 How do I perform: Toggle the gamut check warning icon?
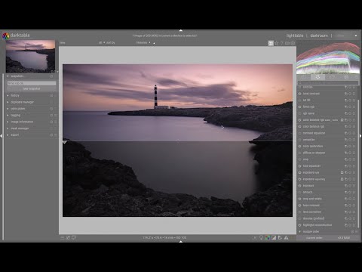287,238
